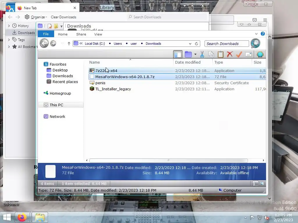Sort by Date modified column header
Image resolution: width=298 pixels, height=223 pixels.
click(x=188, y=62)
